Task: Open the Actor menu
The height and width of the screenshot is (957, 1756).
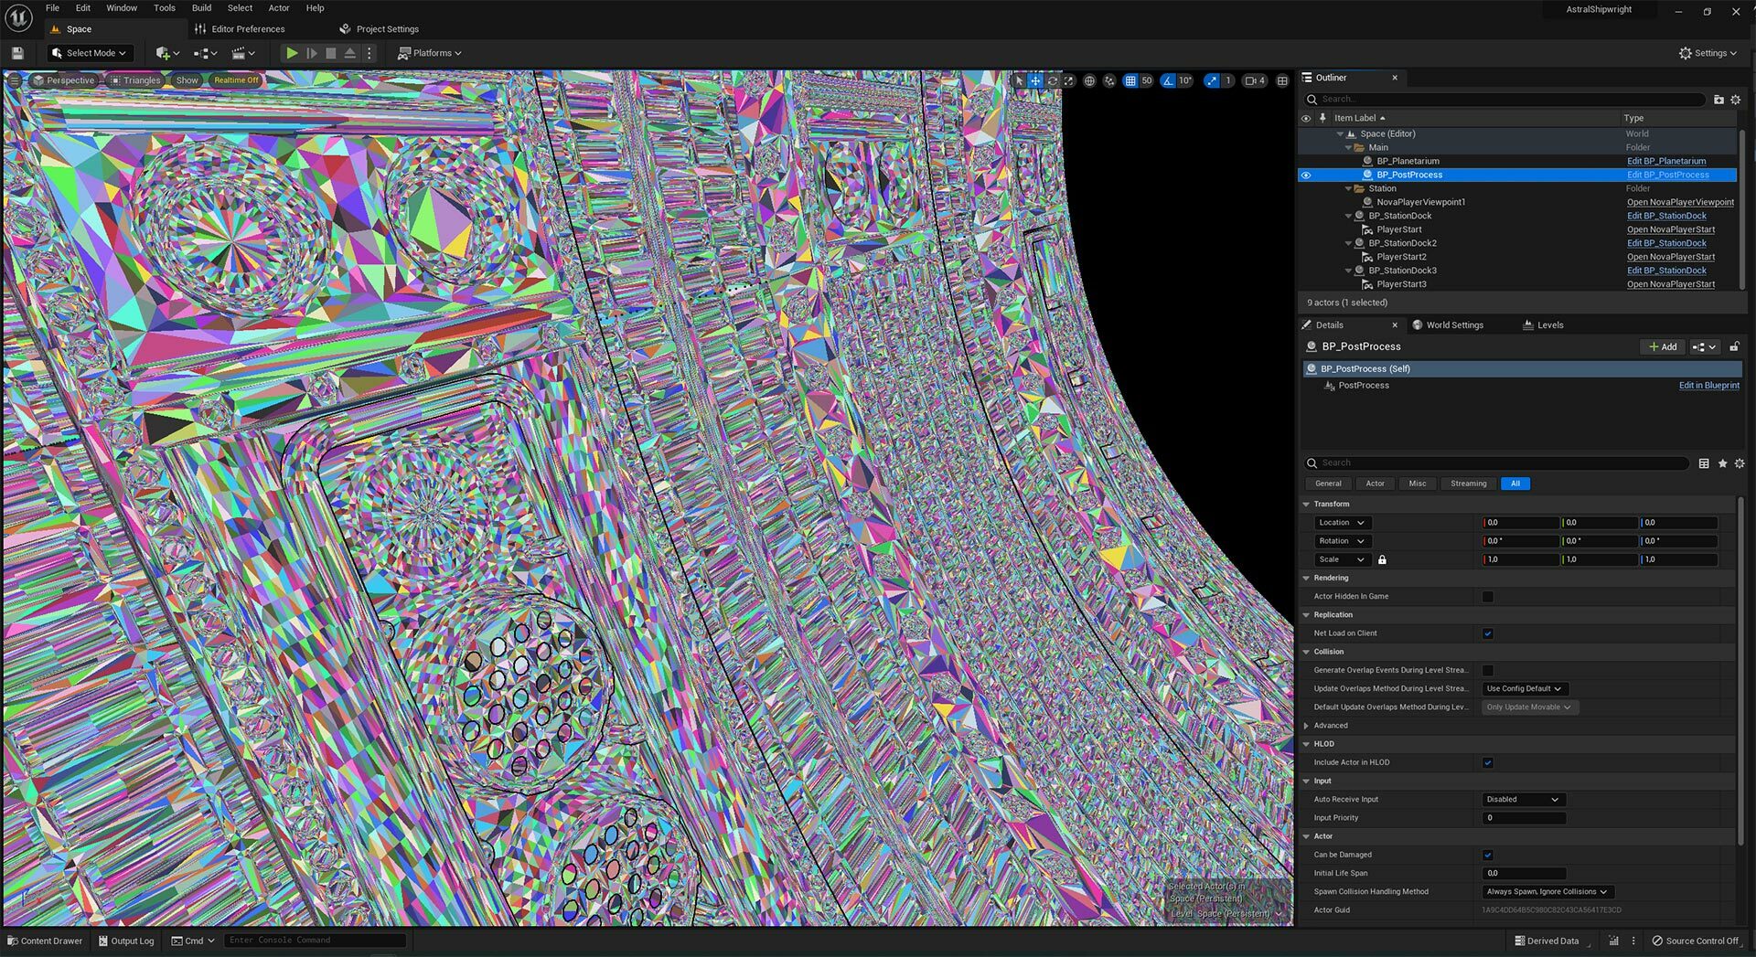Action: pos(279,8)
